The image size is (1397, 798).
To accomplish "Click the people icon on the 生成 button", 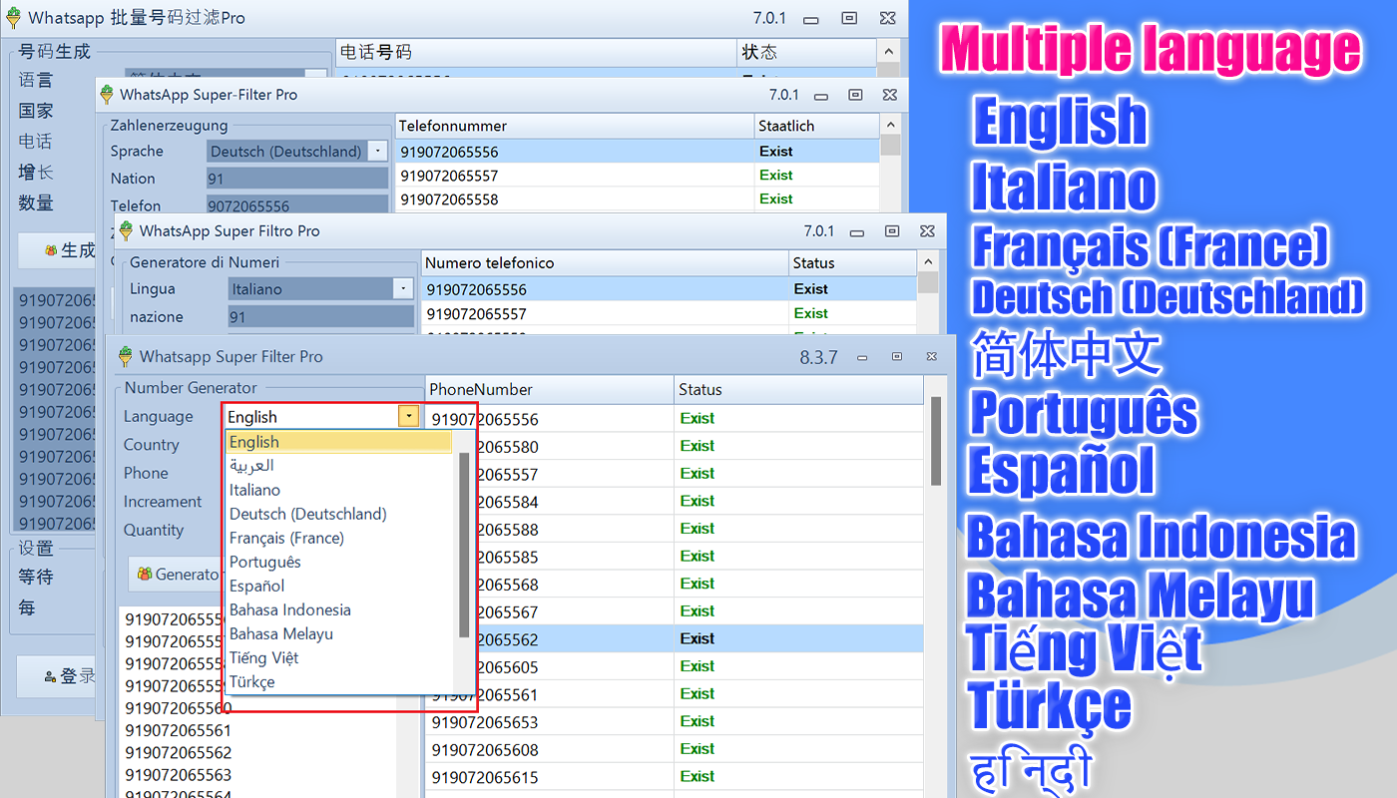I will pyautogui.click(x=51, y=250).
